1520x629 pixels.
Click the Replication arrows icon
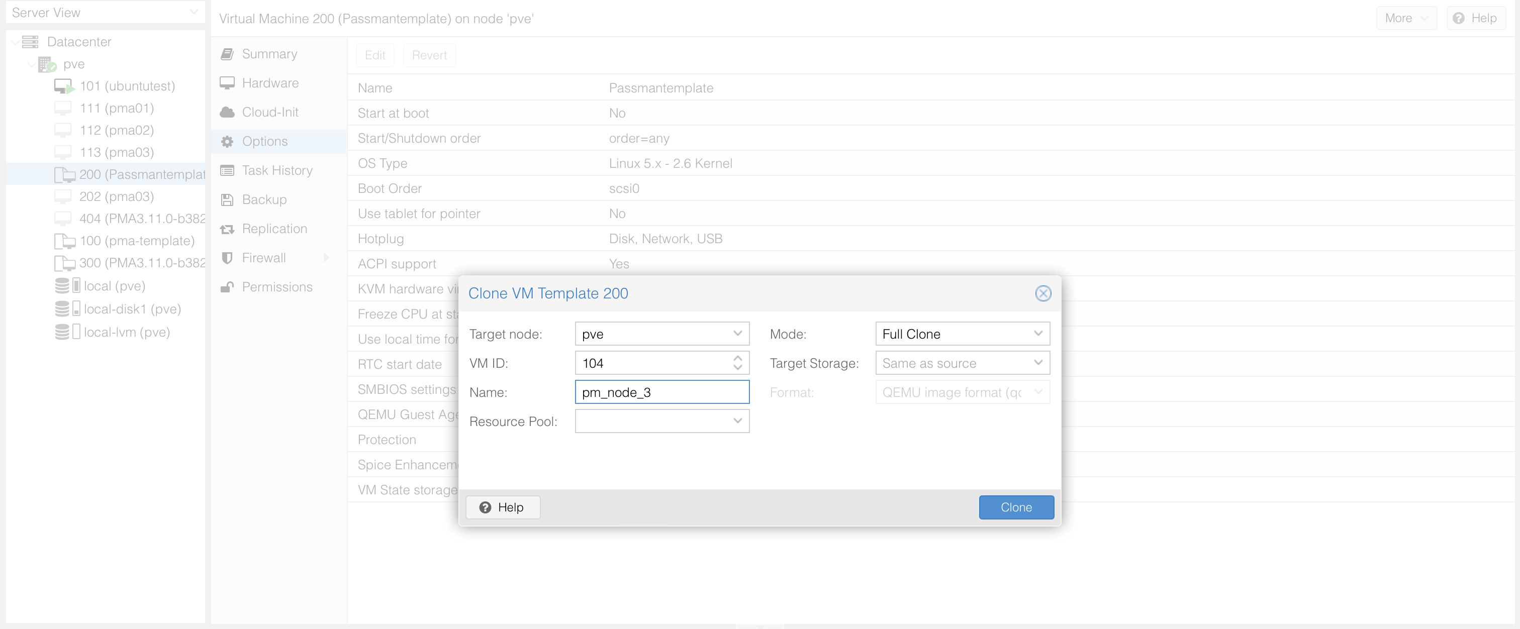227,229
